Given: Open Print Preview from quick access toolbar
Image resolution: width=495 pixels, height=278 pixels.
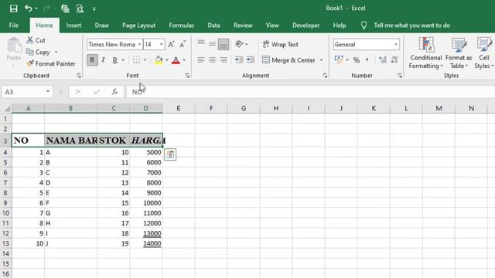Looking at the screenshot, I should tap(80, 8).
